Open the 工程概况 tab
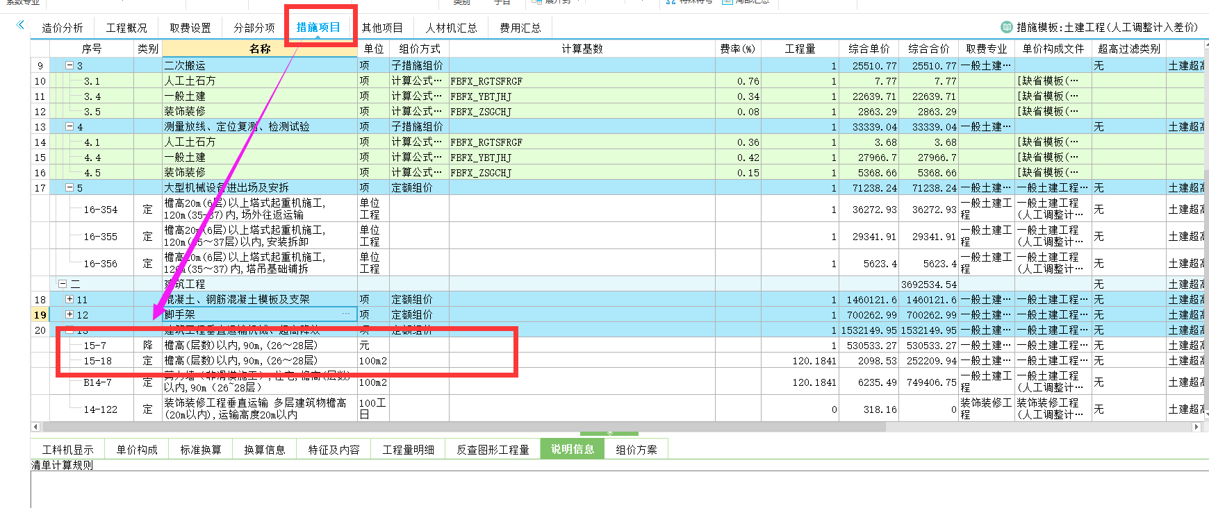1209x508 pixels. (x=126, y=28)
